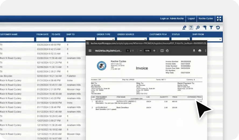Click the Fullerton ship-to cell
239x140 pixels.
click(71, 76)
